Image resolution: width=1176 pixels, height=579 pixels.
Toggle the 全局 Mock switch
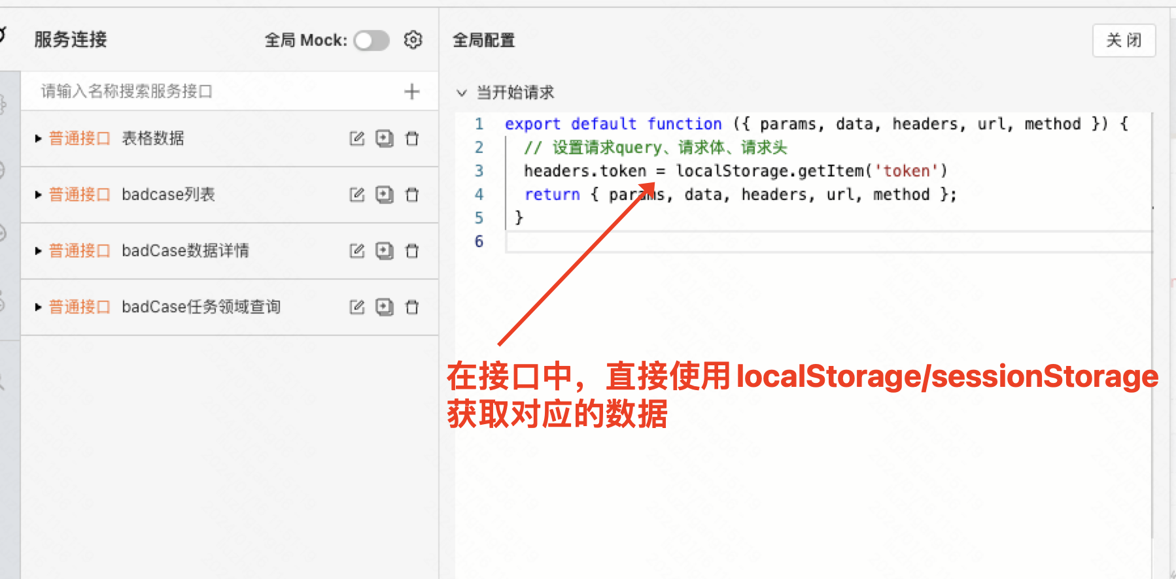coord(372,41)
